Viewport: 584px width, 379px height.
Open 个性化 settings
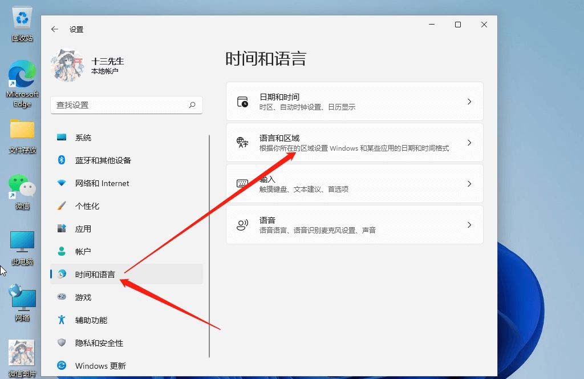coord(126,206)
